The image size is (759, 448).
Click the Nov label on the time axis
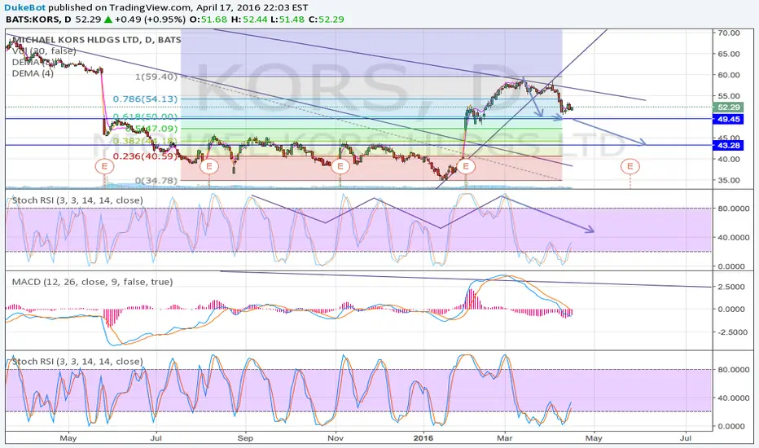point(336,438)
